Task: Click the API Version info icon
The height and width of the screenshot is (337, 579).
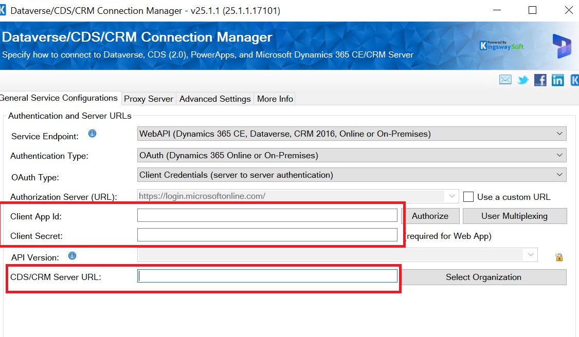Action: 73,255
